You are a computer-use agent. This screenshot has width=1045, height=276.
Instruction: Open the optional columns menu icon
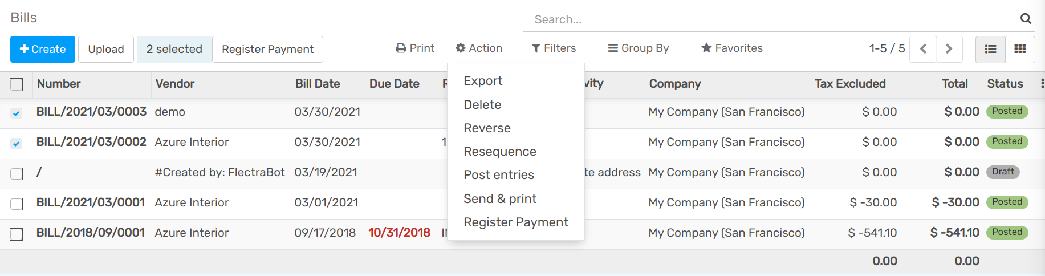pos(1042,84)
